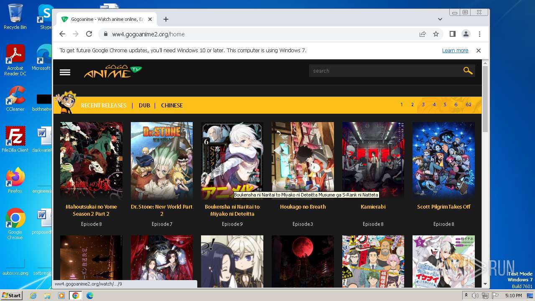Switch to the CHINESE tab
The width and height of the screenshot is (535, 301).
[x=172, y=105]
